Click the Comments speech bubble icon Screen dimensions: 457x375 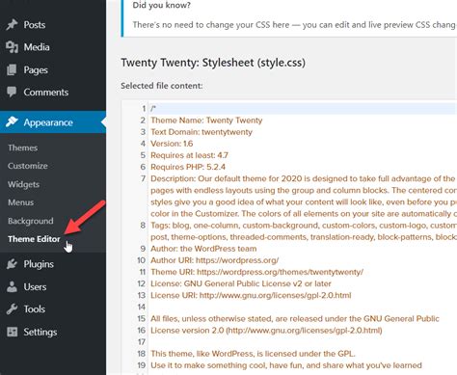click(12, 92)
